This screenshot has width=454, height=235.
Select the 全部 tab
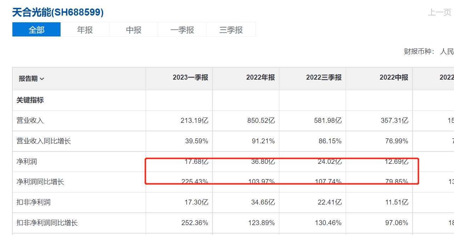click(x=36, y=30)
